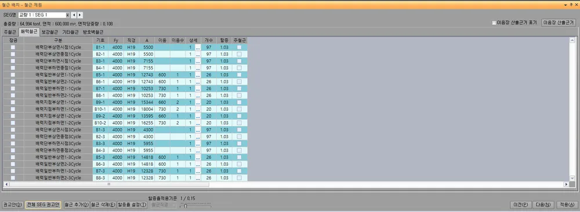
Task: Open detail '...' button in B3-3 row
Action: click(198, 144)
